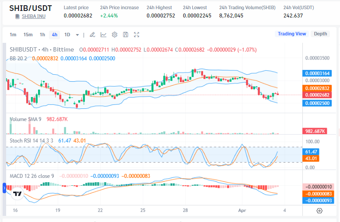The height and width of the screenshot is (222, 340).
Task: Select the Volume SMA 9 indicator label
Action: click(x=25, y=119)
